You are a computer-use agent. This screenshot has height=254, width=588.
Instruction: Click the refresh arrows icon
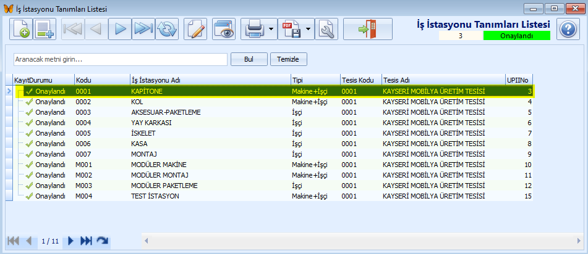(166, 29)
